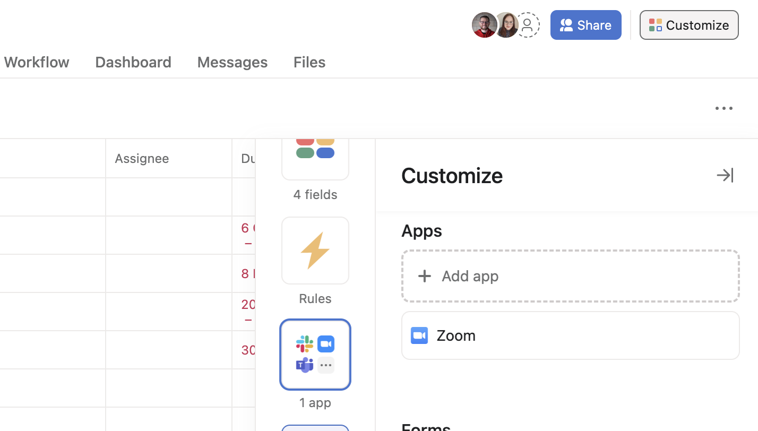
Task: Click the plus icon in Add app
Action: point(424,276)
